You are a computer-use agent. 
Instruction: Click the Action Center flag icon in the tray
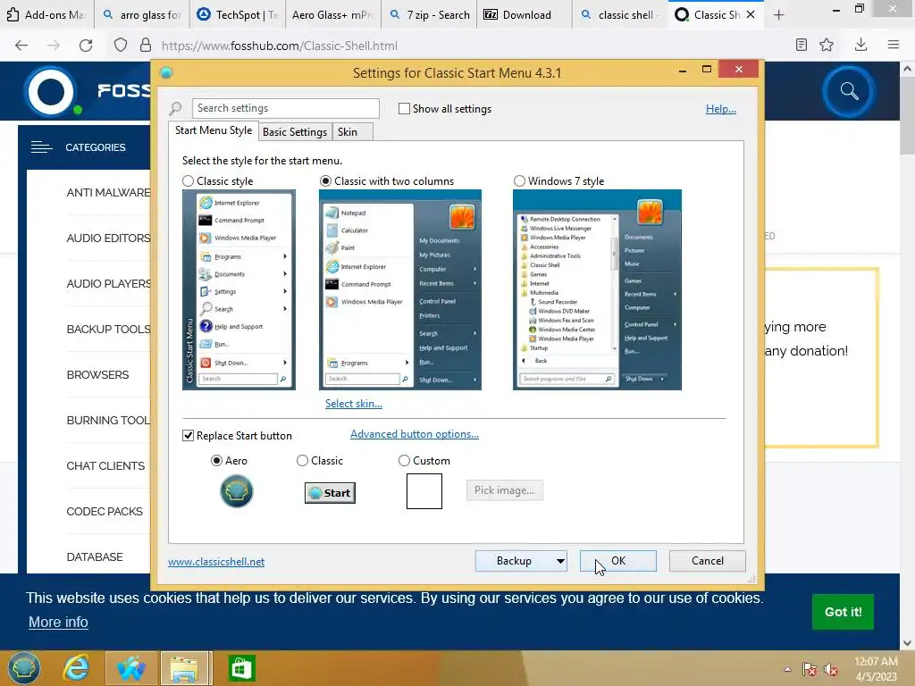point(809,669)
